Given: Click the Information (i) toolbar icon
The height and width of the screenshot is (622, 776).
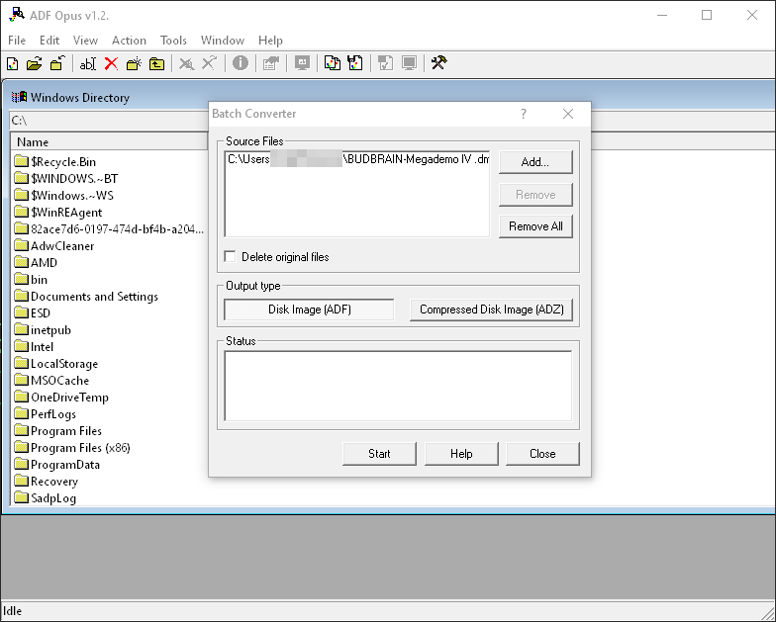Looking at the screenshot, I should tap(241, 63).
